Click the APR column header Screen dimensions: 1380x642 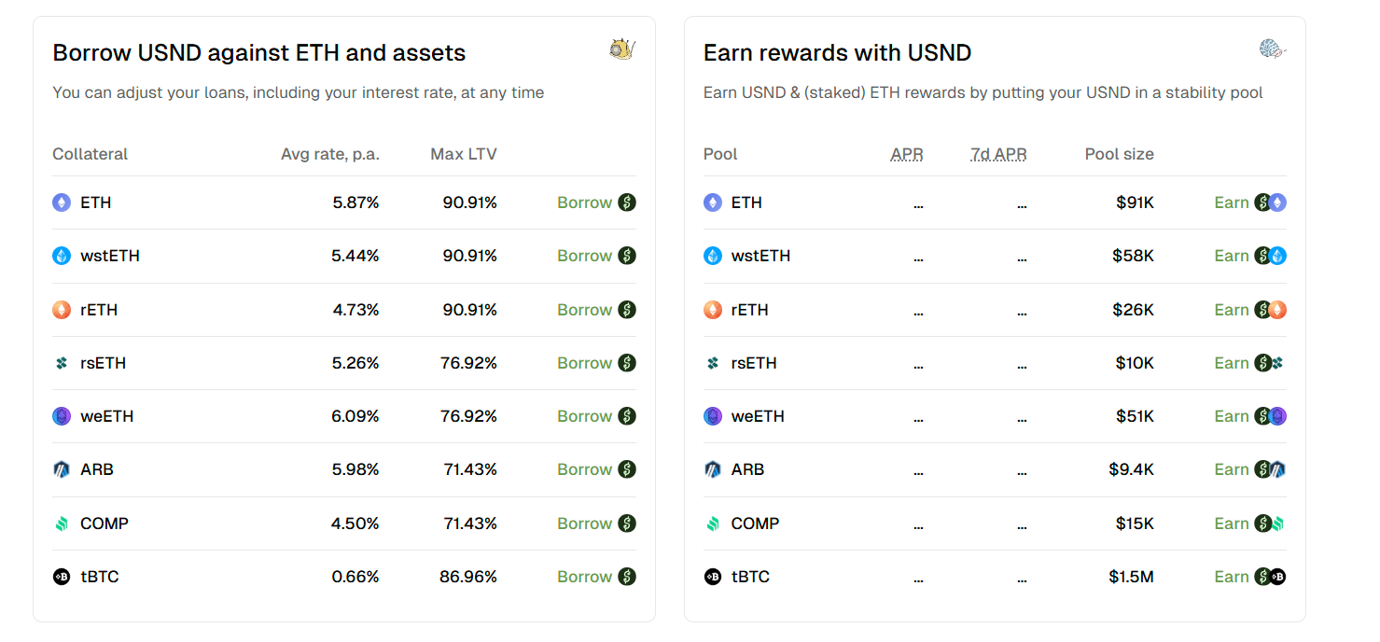pyautogui.click(x=907, y=154)
